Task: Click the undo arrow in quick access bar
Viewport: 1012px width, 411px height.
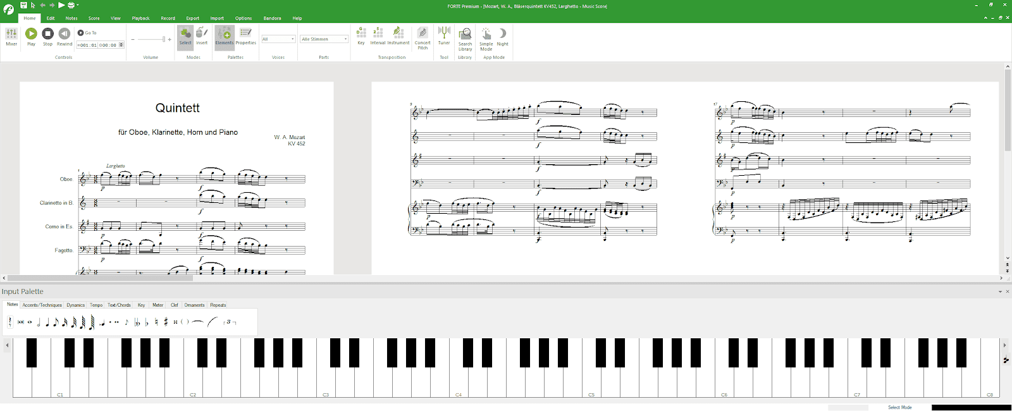Action: pyautogui.click(x=42, y=5)
